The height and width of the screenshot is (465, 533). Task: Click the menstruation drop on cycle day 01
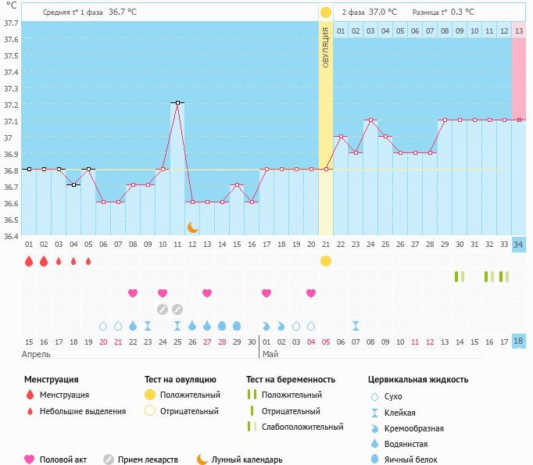click(x=29, y=261)
